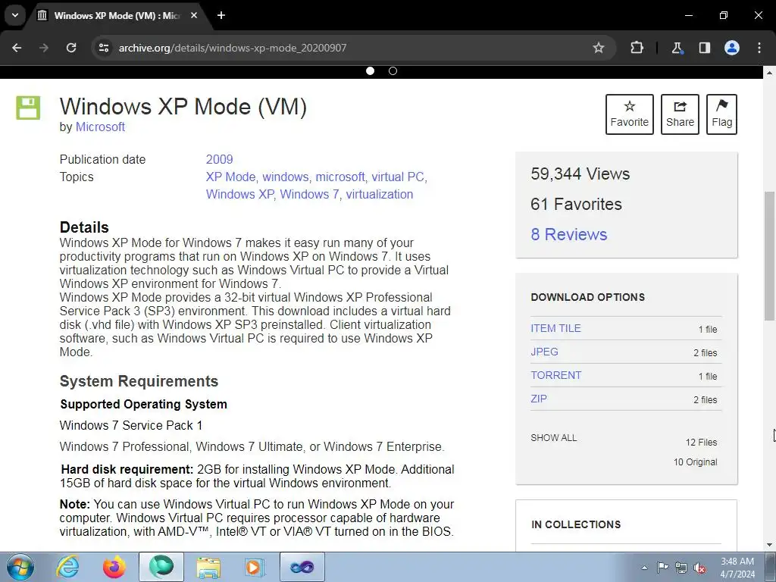The image size is (776, 582).
Task: Select the second carousel dot indicator
Action: [393, 70]
